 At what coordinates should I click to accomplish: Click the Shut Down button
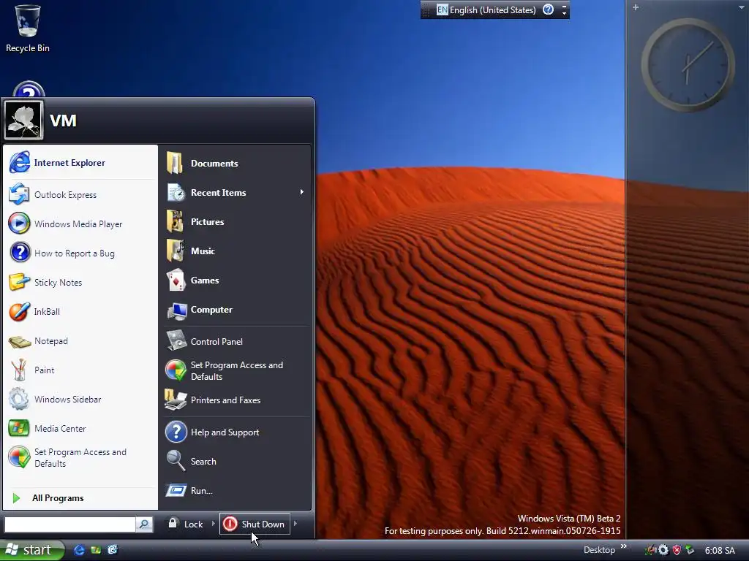(x=255, y=524)
